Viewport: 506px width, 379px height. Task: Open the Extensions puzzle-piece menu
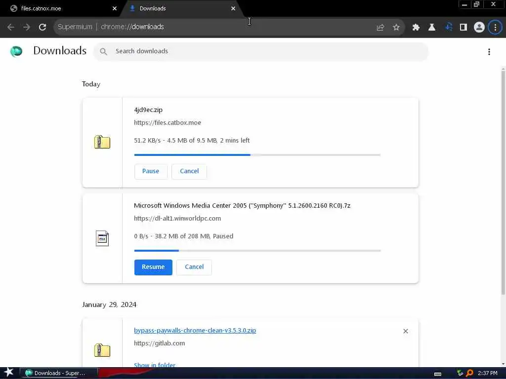tap(416, 28)
